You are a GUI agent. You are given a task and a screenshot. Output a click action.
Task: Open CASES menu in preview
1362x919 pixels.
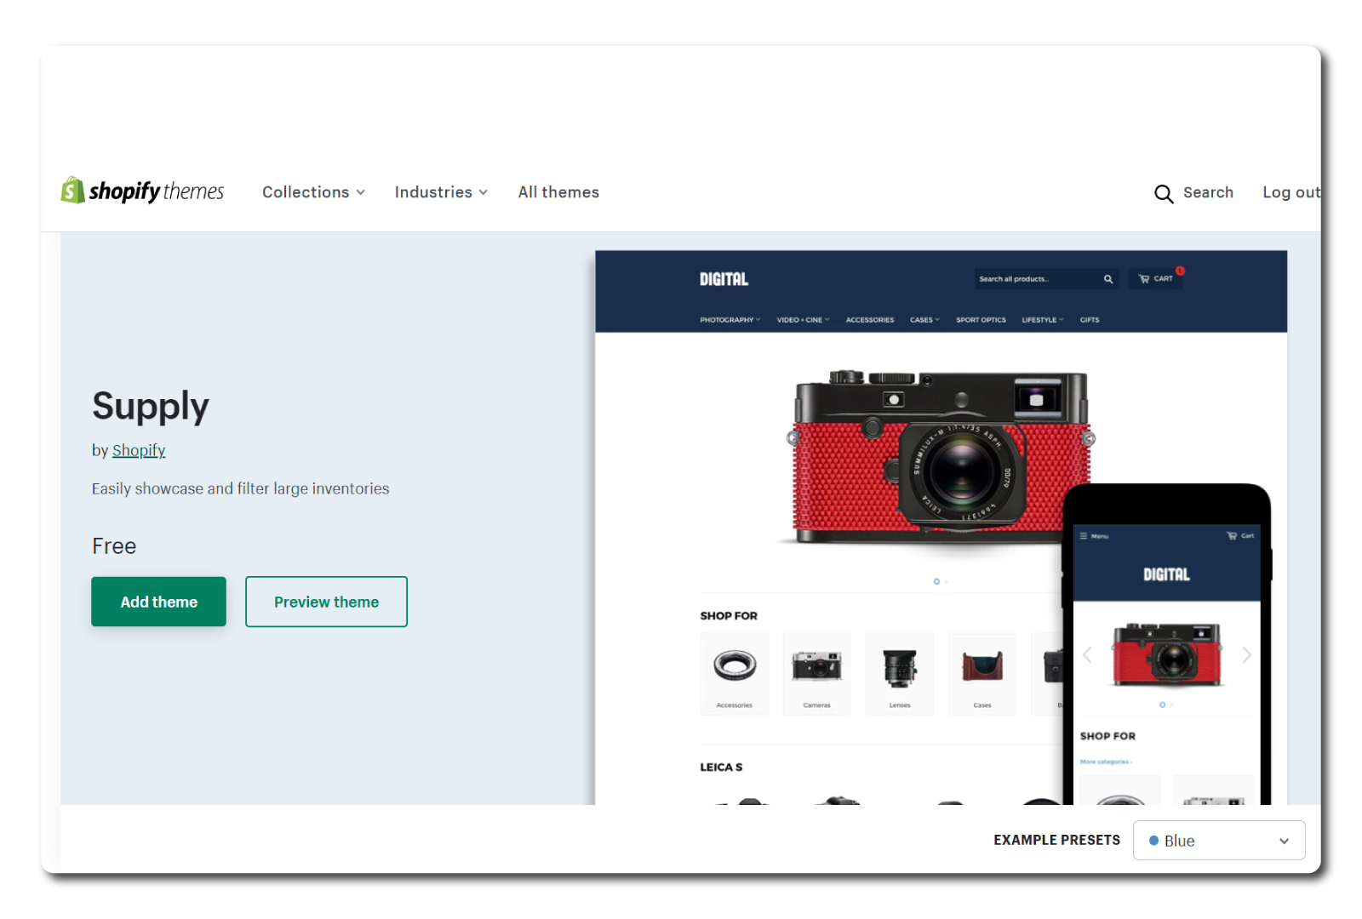click(x=924, y=320)
